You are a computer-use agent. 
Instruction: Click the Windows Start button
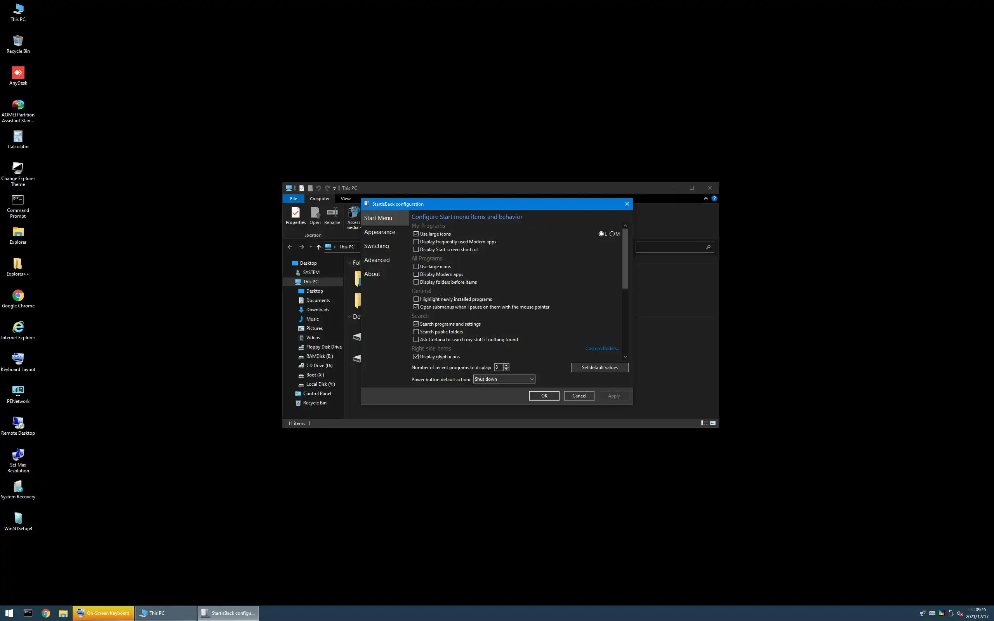coord(9,613)
